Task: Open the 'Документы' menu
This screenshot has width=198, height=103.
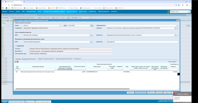Action: pyautogui.click(x=114, y=12)
